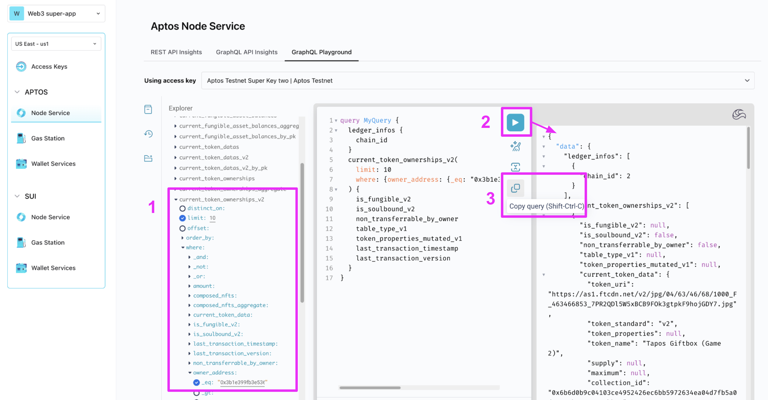Enable the offset argument radio
The width and height of the screenshot is (768, 400).
(x=182, y=228)
